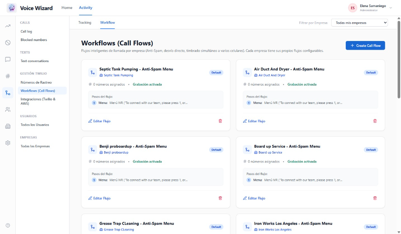Open the Todas mis empresas company filter
This screenshot has width=401, height=234.
(x=359, y=23)
